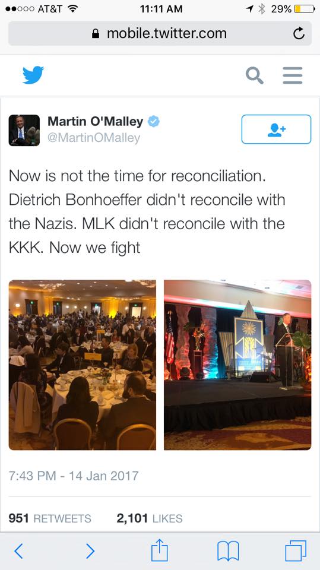Open Martin O'Malley's profile avatar
The height and width of the screenshot is (570, 320).
tap(24, 130)
